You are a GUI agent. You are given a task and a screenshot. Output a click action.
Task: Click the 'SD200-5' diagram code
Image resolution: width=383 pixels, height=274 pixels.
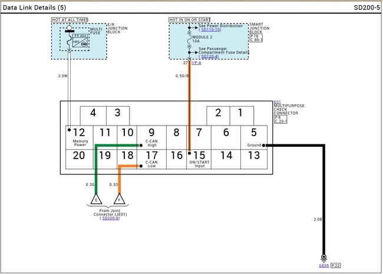click(367, 8)
